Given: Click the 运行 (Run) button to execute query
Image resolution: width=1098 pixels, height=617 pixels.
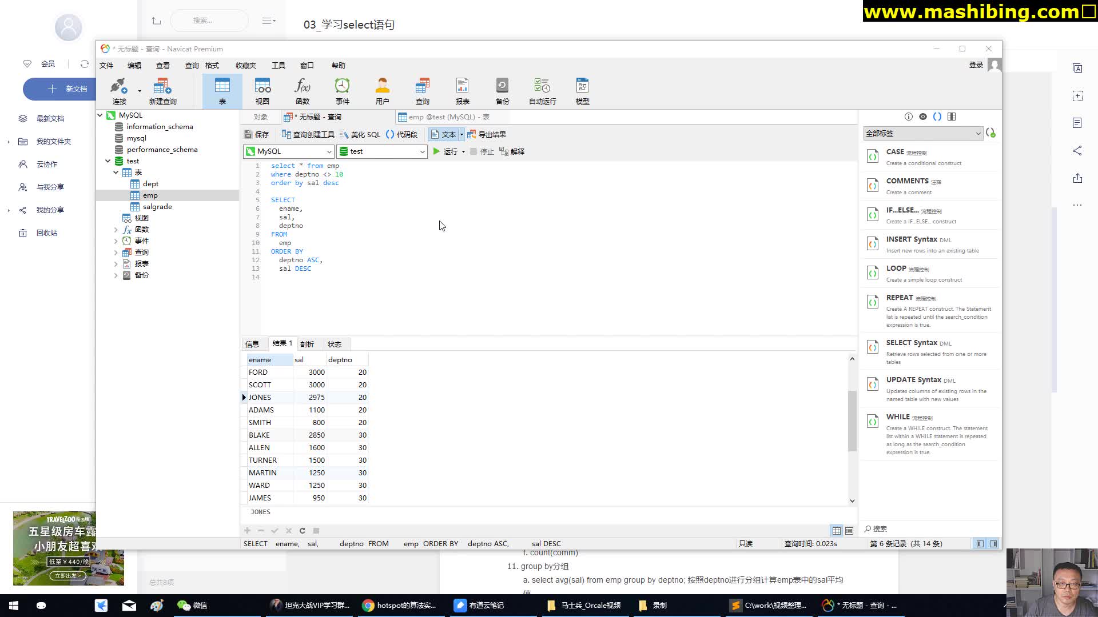Looking at the screenshot, I should pos(444,151).
